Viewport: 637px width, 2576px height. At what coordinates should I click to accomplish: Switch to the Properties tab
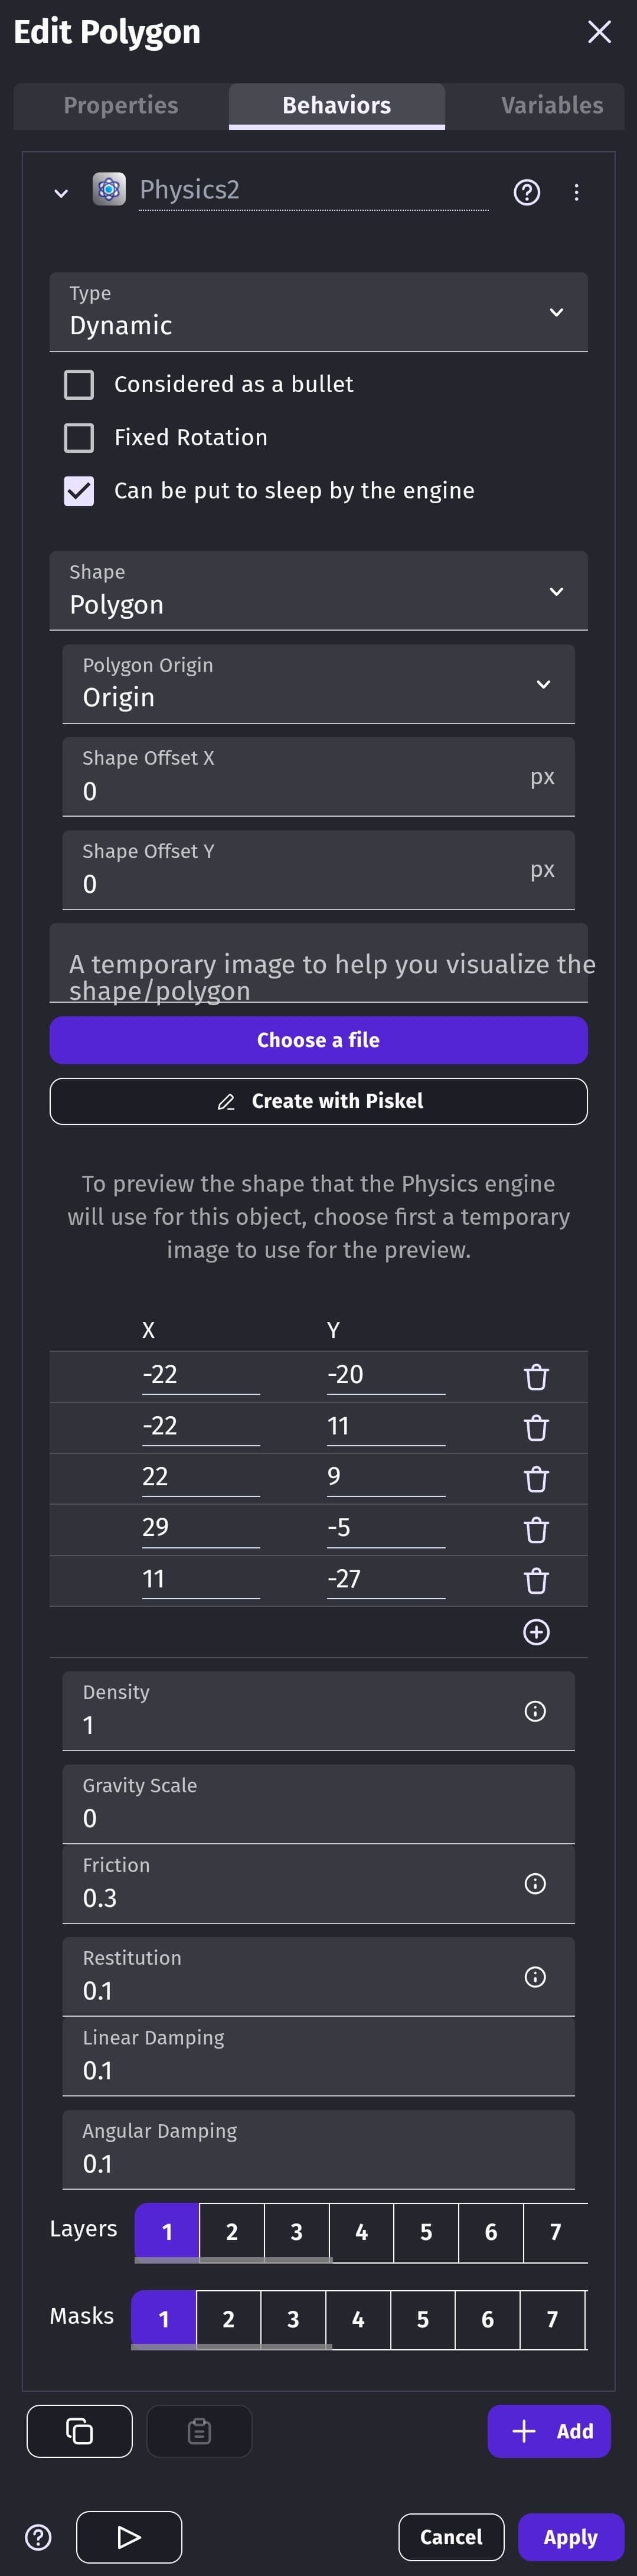[121, 106]
